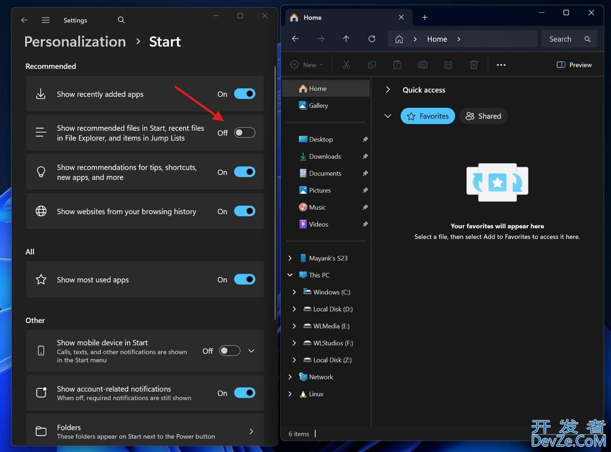Click the Up arrow navigation icon

tap(346, 39)
